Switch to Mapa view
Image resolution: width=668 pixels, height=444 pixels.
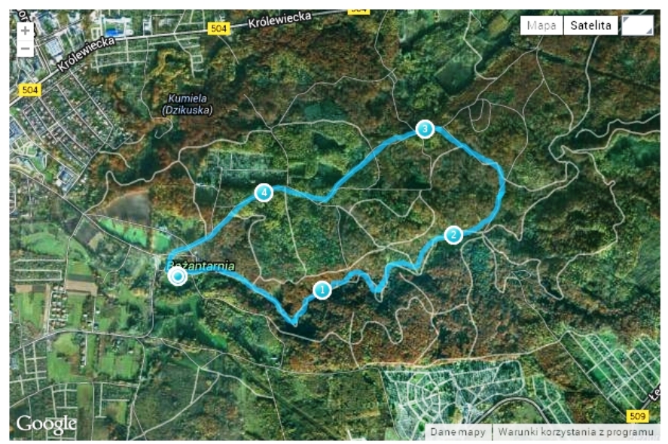541,26
